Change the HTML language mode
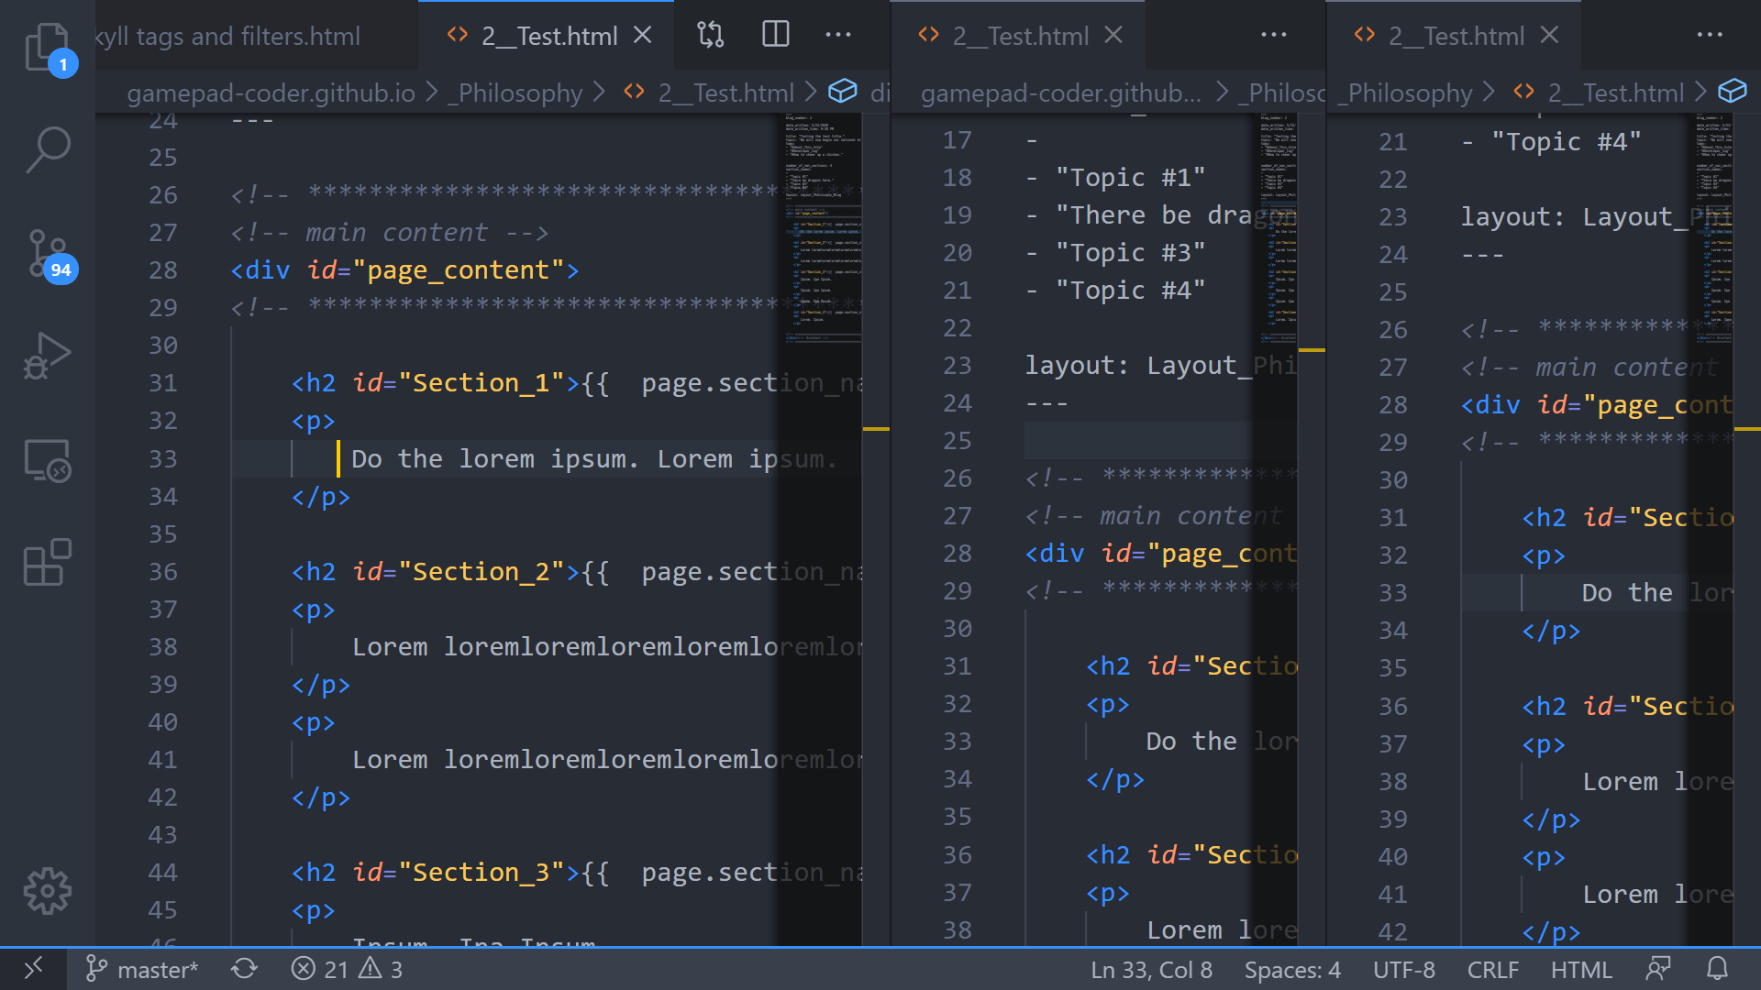 click(x=1580, y=969)
